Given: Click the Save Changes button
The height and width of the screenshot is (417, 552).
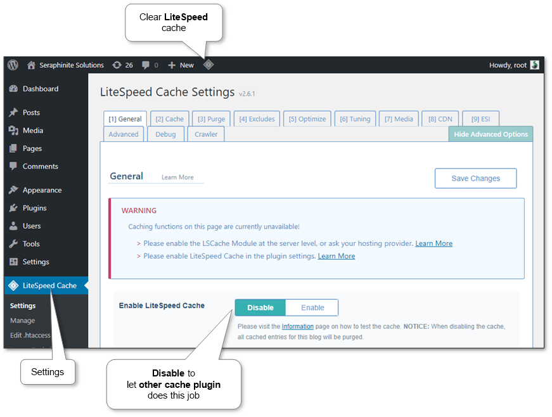Looking at the screenshot, I should [475, 179].
